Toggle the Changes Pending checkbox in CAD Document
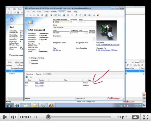 (x=30, y=58)
